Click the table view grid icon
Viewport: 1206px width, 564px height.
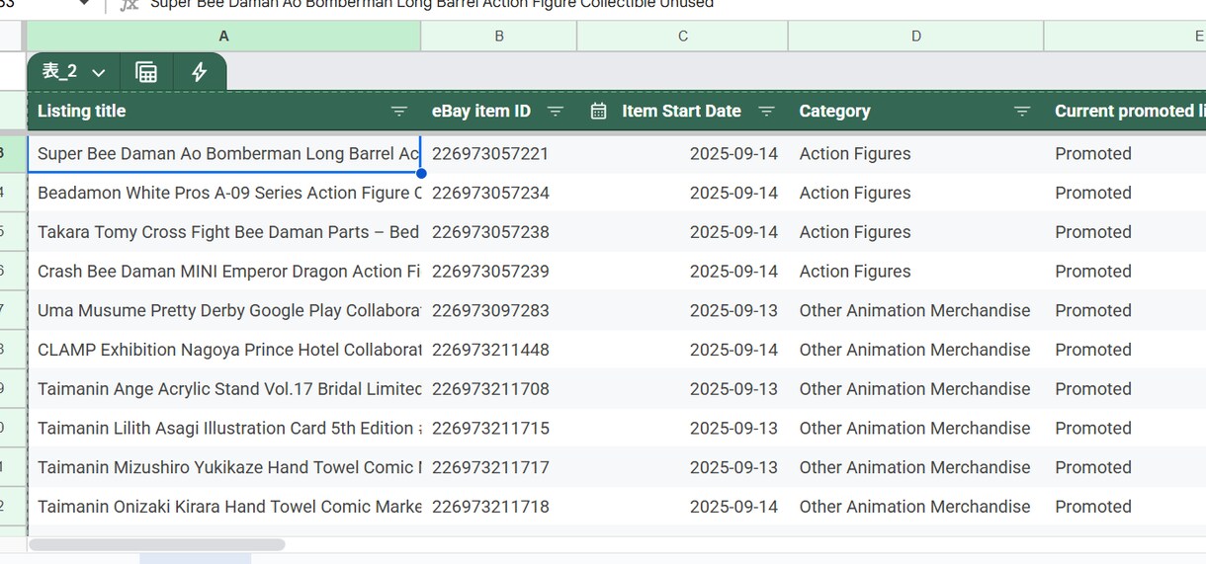pyautogui.click(x=146, y=72)
